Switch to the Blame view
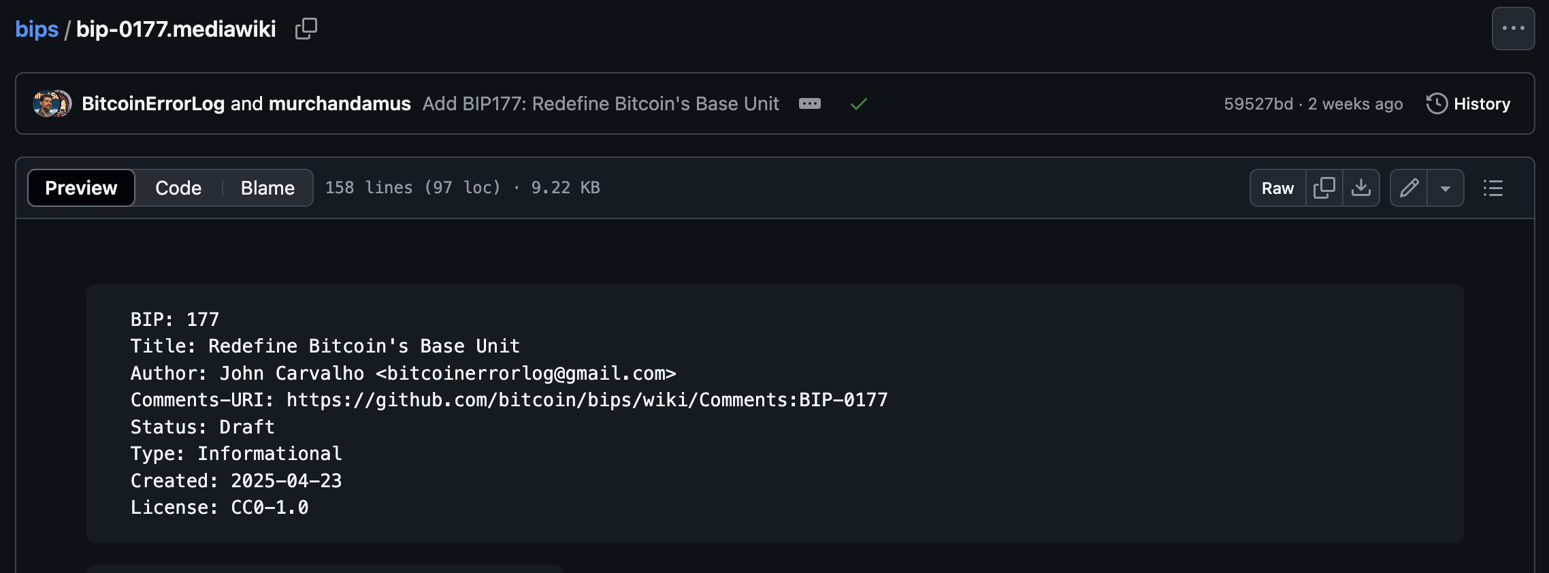 point(267,188)
